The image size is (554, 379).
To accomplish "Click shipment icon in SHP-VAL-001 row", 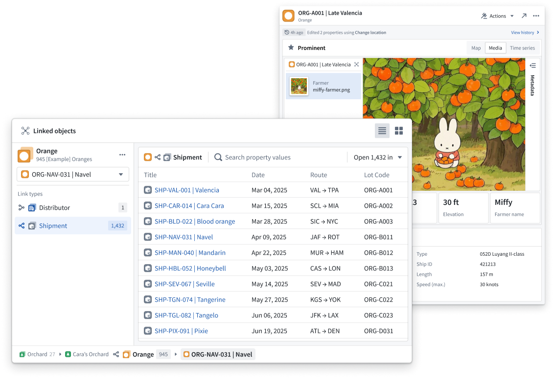I will 148,190.
